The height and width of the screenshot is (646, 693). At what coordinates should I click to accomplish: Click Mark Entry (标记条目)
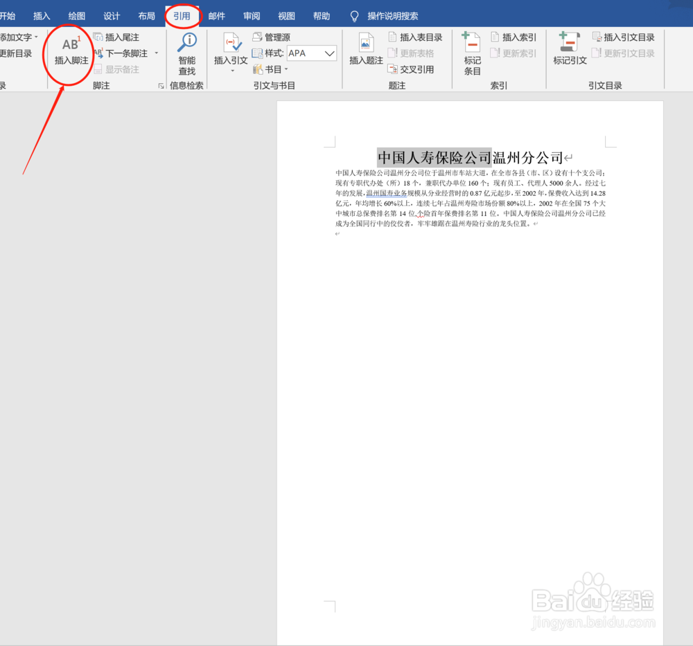click(472, 54)
